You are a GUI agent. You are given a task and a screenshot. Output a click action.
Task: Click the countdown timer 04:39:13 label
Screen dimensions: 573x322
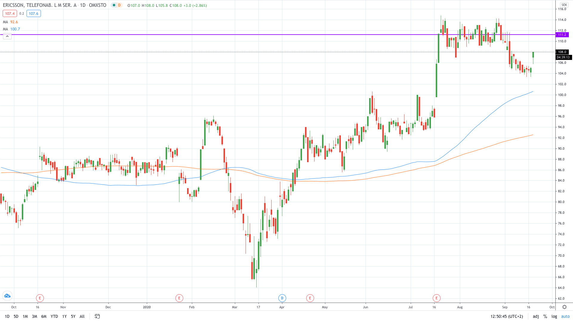[563, 57]
